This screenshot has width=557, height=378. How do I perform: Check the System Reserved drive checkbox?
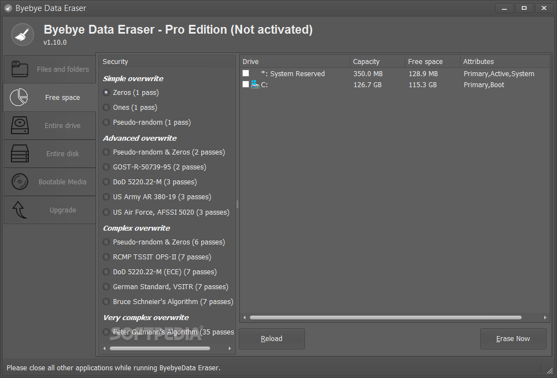click(x=245, y=73)
